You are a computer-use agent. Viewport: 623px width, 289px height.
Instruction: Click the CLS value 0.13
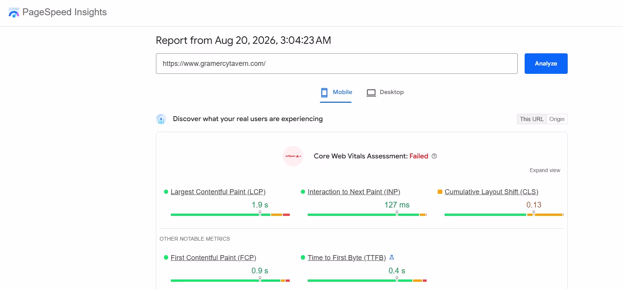[534, 205]
